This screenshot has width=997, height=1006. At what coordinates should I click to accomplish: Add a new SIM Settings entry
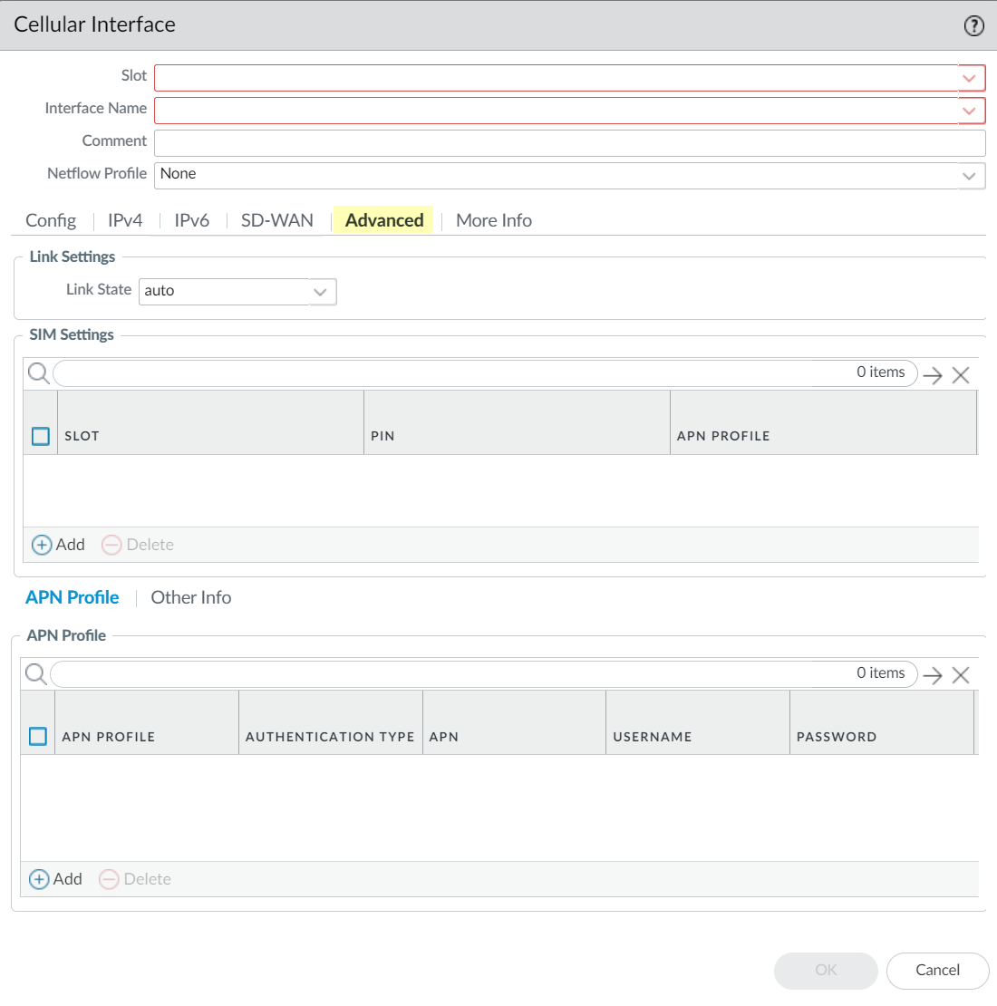59,545
